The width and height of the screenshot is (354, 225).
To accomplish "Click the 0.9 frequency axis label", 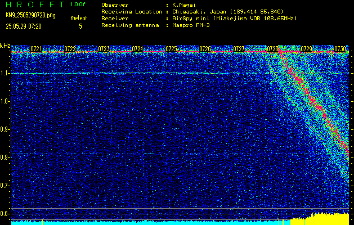I will [x=5, y=129].
